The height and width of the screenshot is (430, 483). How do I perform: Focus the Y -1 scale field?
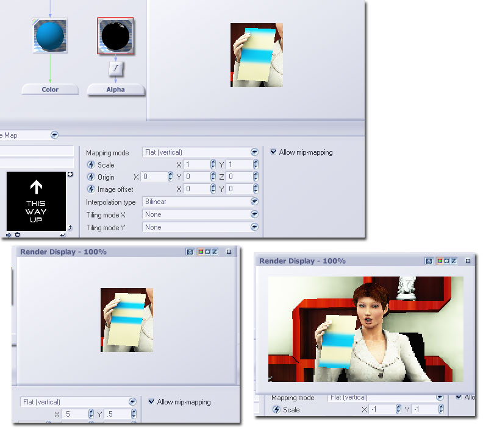point(425,409)
